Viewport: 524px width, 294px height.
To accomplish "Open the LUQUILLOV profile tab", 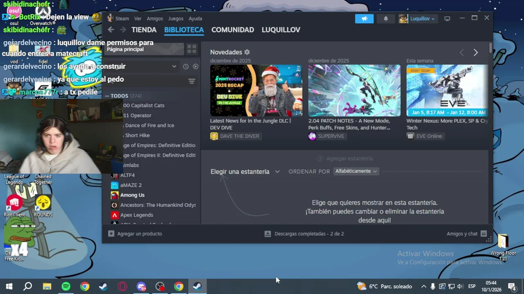I will 281,30.
